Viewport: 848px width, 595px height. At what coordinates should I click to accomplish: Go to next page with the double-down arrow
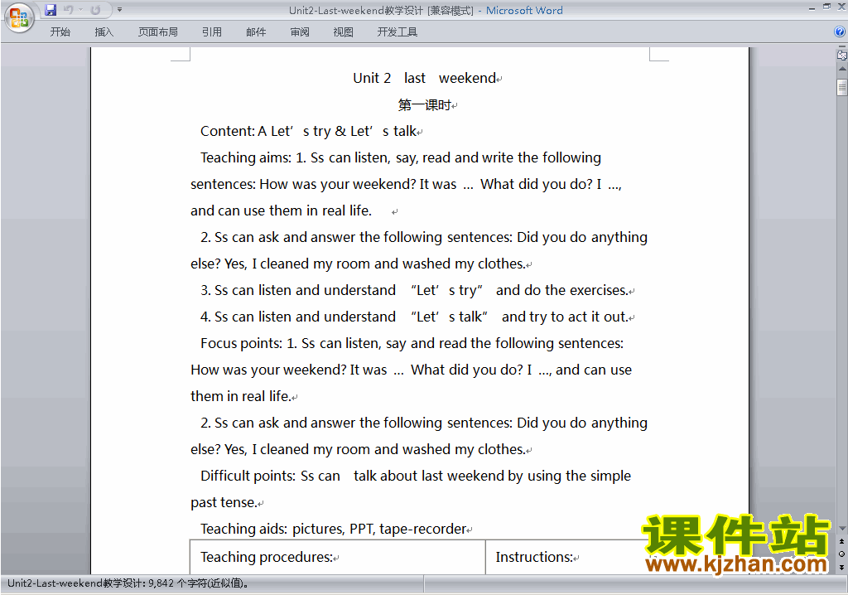pyautogui.click(x=841, y=567)
